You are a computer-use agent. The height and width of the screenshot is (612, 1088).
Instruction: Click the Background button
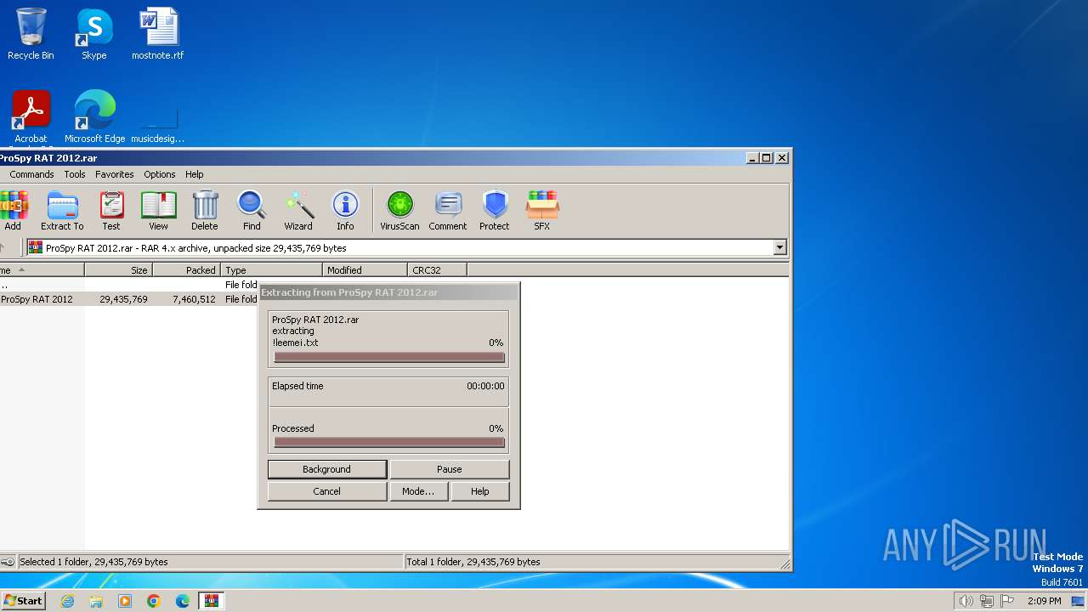point(326,469)
